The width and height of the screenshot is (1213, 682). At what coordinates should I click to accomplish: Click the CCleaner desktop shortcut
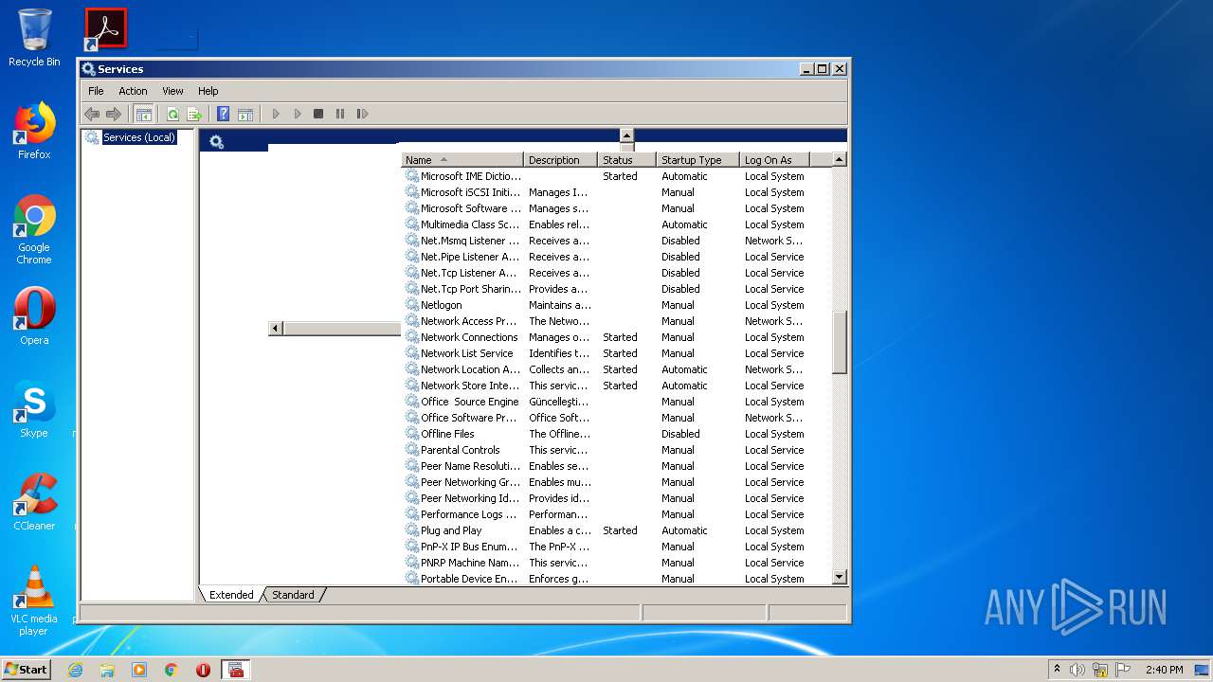[34, 502]
